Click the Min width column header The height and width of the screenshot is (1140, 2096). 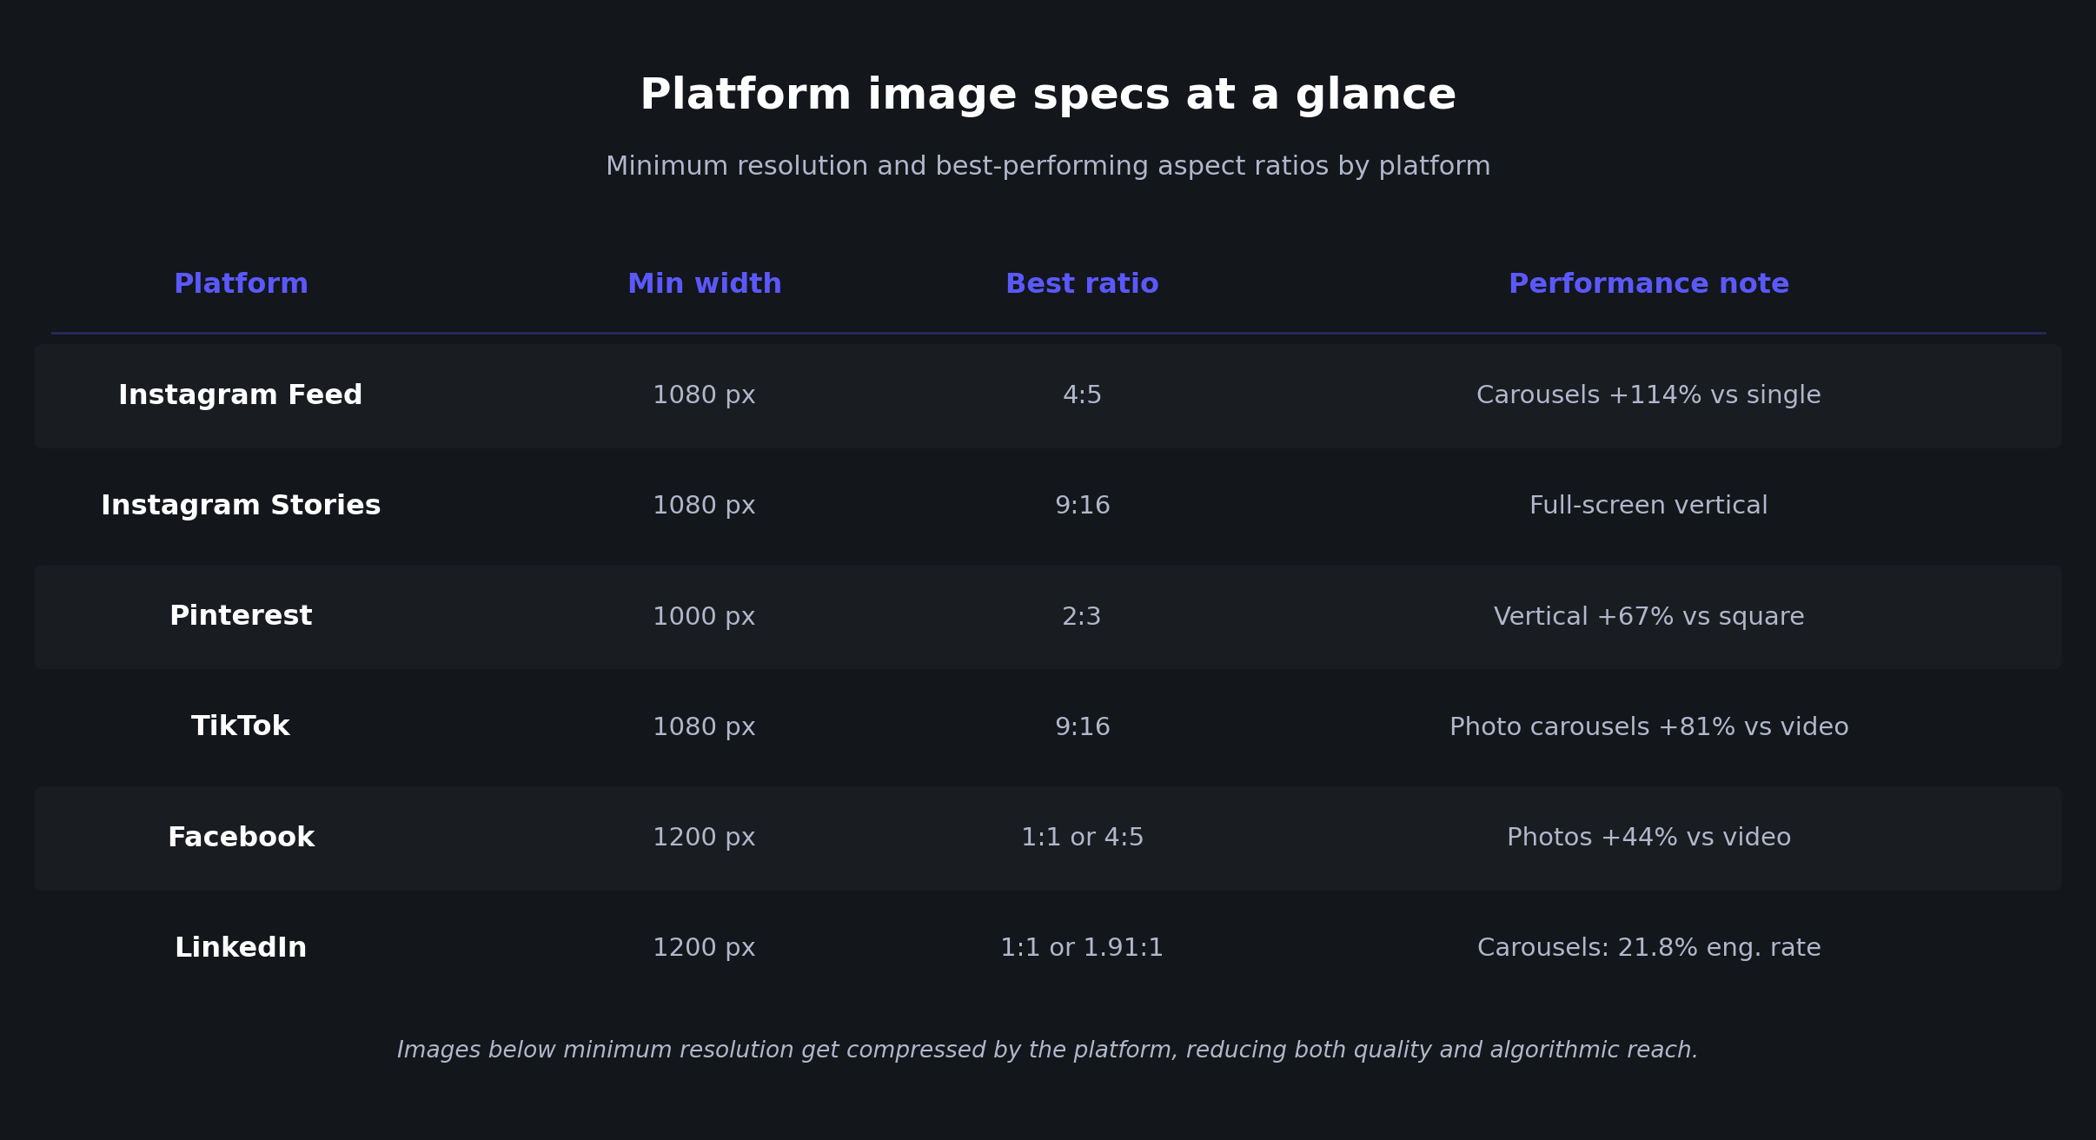click(x=704, y=284)
